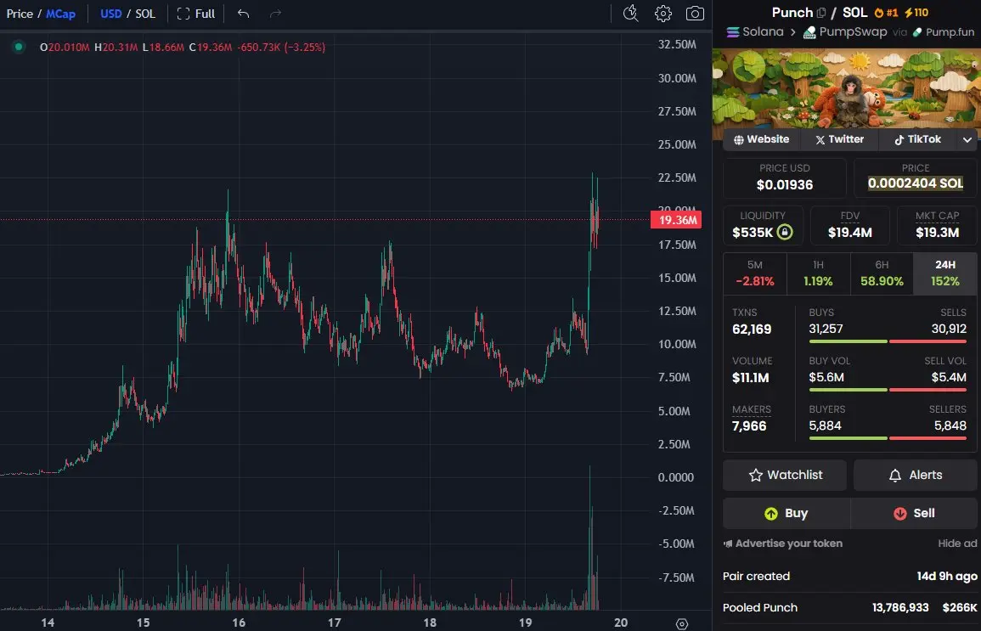Screen dimensions: 981x631
Task: Click the TXNS value 62,169
Action: click(x=752, y=330)
